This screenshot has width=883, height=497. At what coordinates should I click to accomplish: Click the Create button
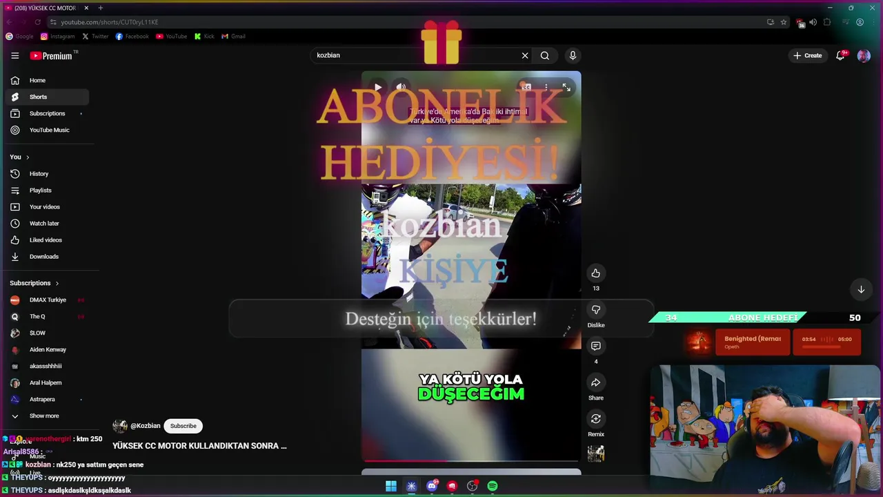(x=808, y=55)
